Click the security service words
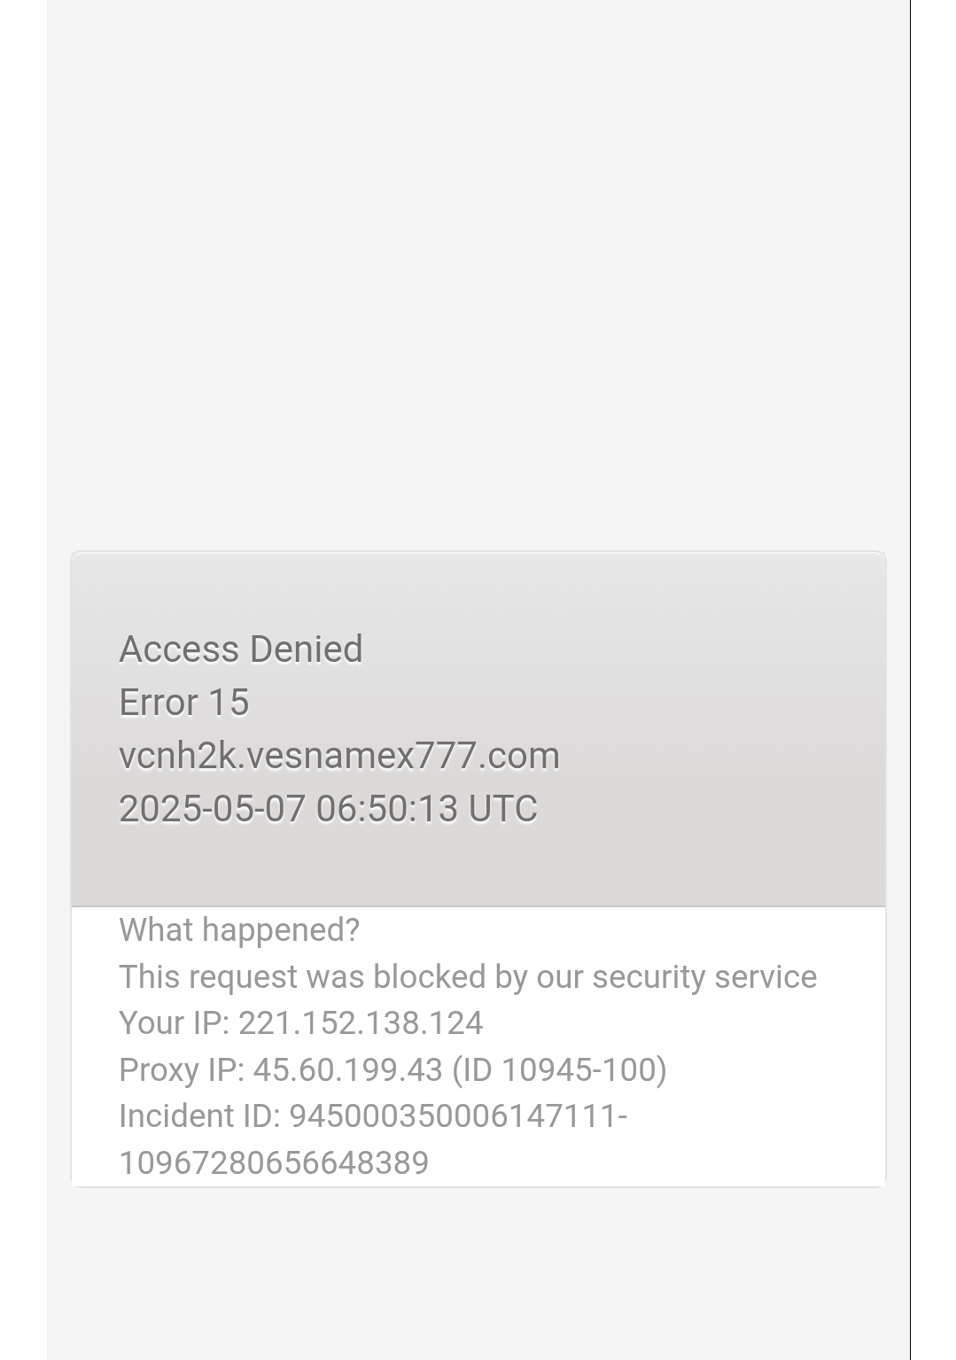Image resolution: width=956 pixels, height=1360 pixels. 704,977
